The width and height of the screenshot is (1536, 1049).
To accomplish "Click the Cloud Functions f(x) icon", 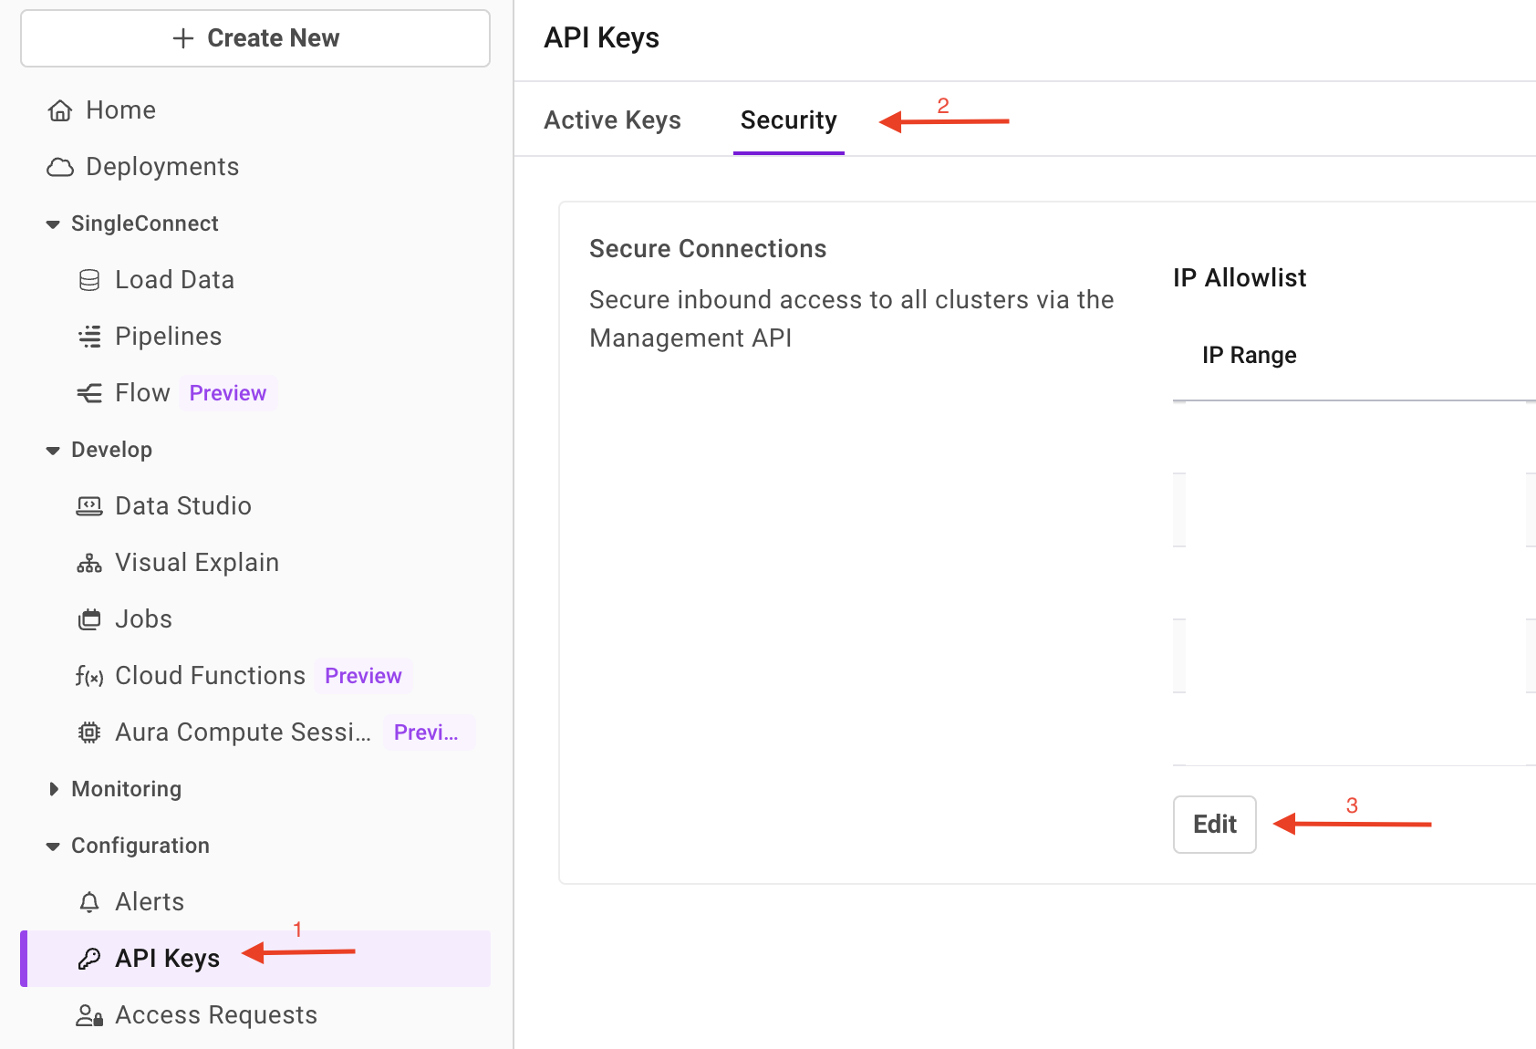I will [88, 675].
